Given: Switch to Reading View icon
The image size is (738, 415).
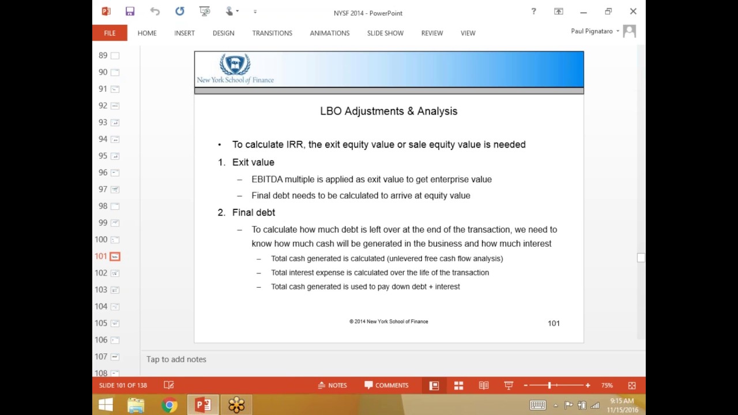Looking at the screenshot, I should [484, 385].
